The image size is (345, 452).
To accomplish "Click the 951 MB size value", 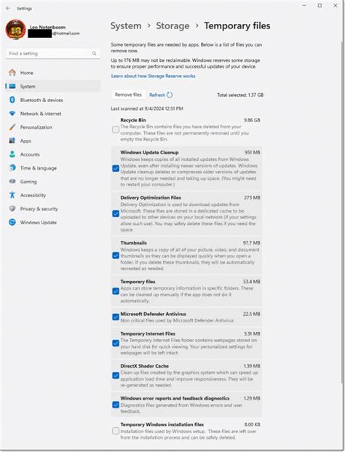I will point(252,152).
